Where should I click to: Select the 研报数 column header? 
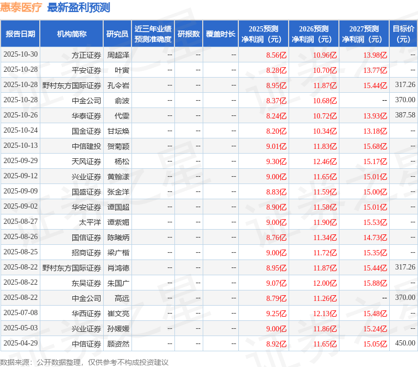point(189,34)
